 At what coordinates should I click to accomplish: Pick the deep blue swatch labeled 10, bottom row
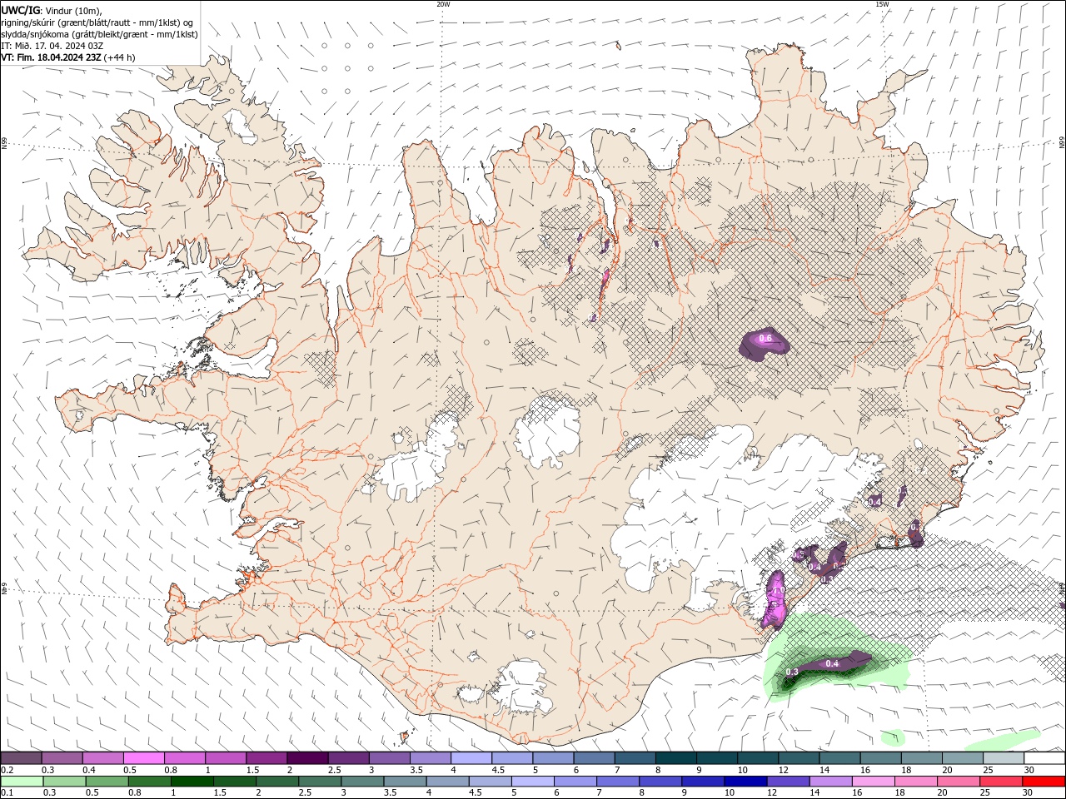[x=745, y=782]
